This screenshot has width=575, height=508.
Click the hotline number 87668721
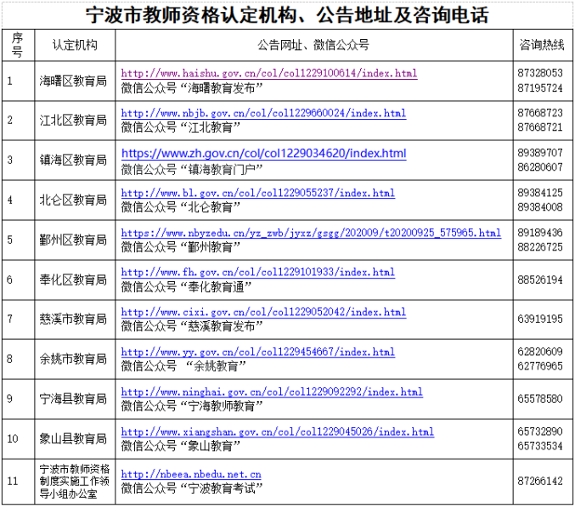540,127
